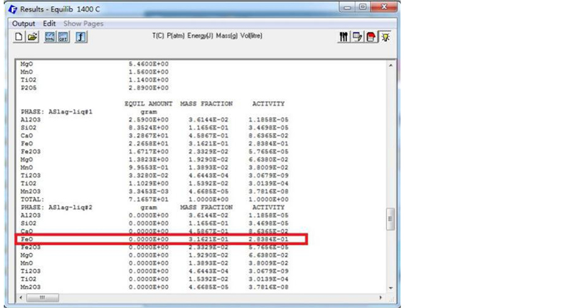Click the vertical scrollbar thumb
The height and width of the screenshot is (308, 572).
point(391,219)
